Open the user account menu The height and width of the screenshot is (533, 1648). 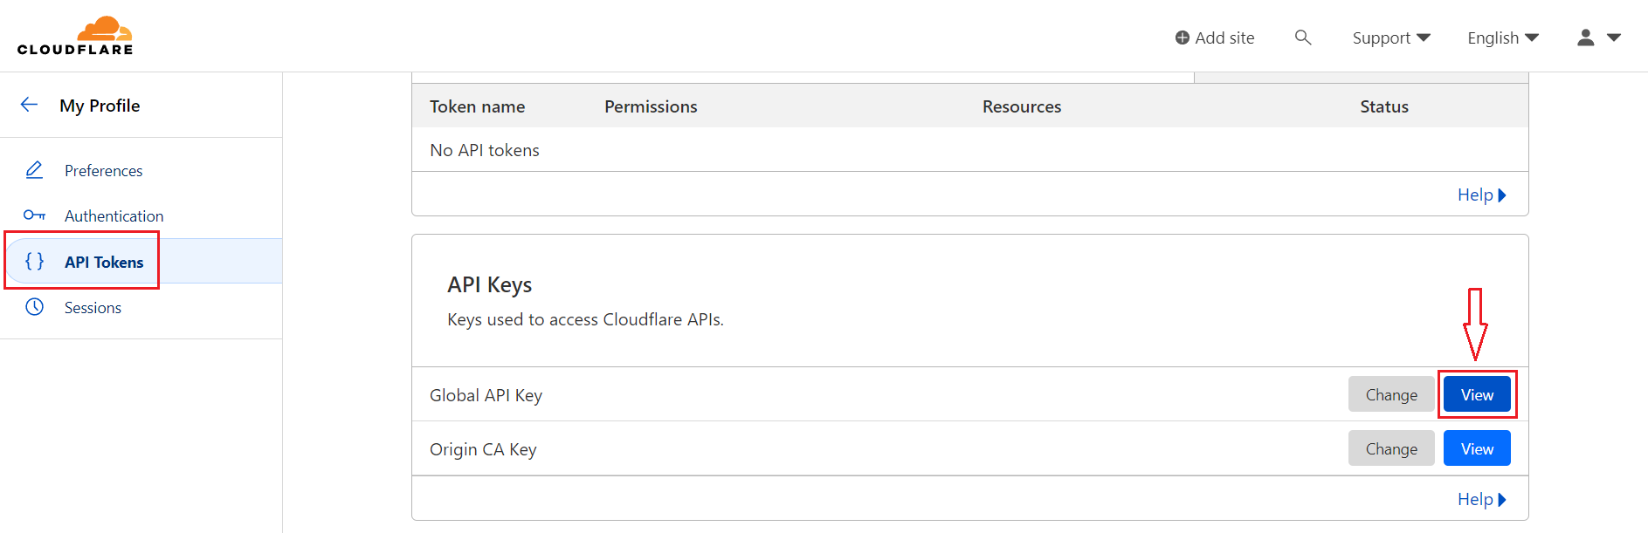point(1598,38)
